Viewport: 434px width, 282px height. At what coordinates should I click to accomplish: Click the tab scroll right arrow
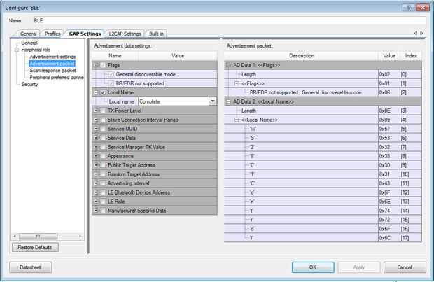(x=421, y=33)
